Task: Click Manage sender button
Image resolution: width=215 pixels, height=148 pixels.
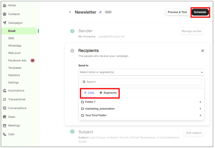Action: pos(192,31)
